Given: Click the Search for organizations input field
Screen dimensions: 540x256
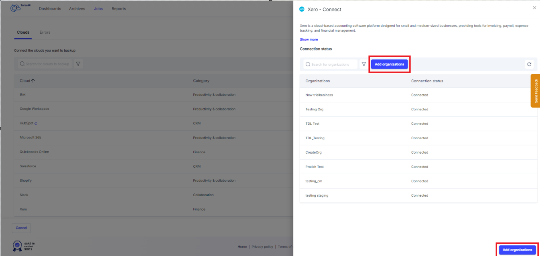Looking at the screenshot, I should [331, 64].
